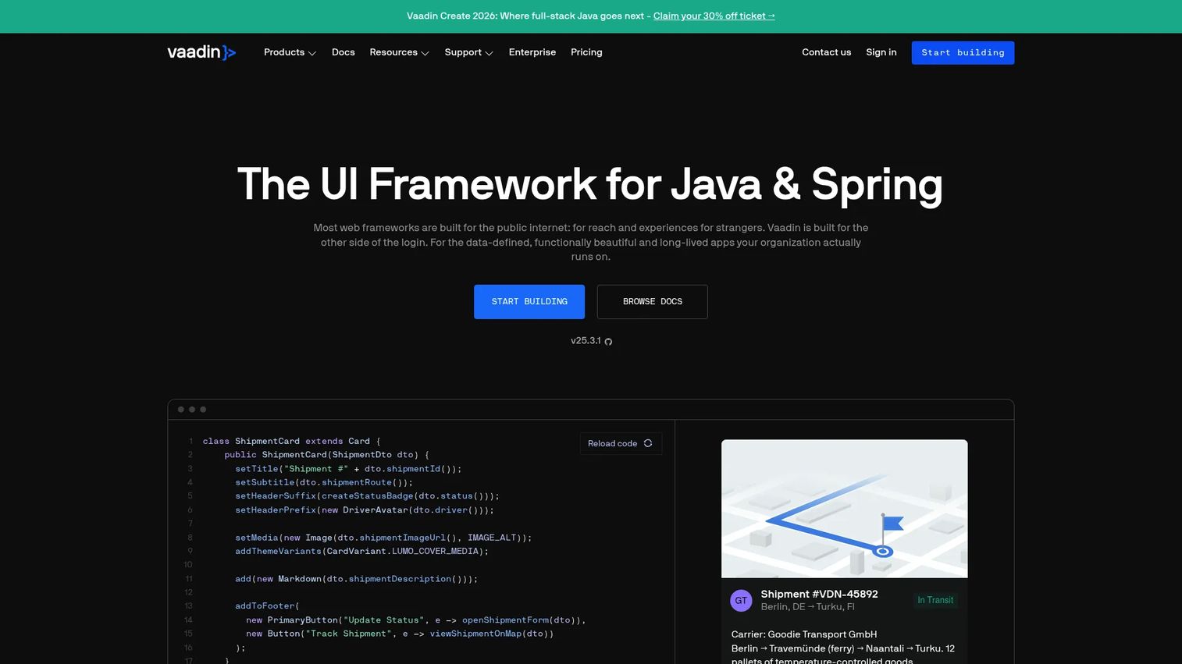The width and height of the screenshot is (1182, 664).
Task: Expand the Products dropdown menu
Action: (290, 52)
